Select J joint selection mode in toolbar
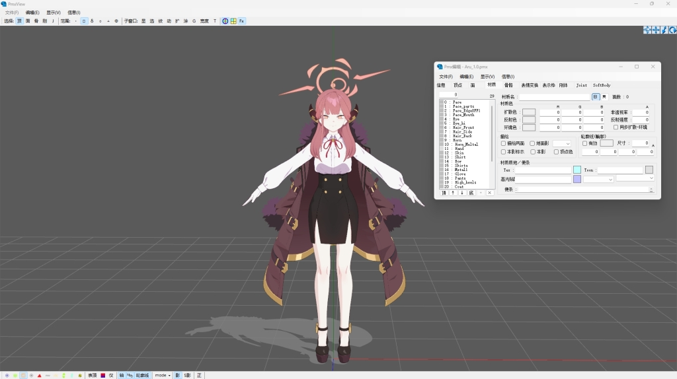This screenshot has height=379, width=677. pyautogui.click(x=53, y=20)
